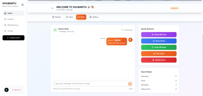The width and height of the screenshot is (203, 96).
Task: Click the dark G avatar near Sign Out
Action: [x=7, y=90]
